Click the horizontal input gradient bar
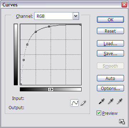The width and height of the screenshot is (129, 128). (x=51, y=89)
